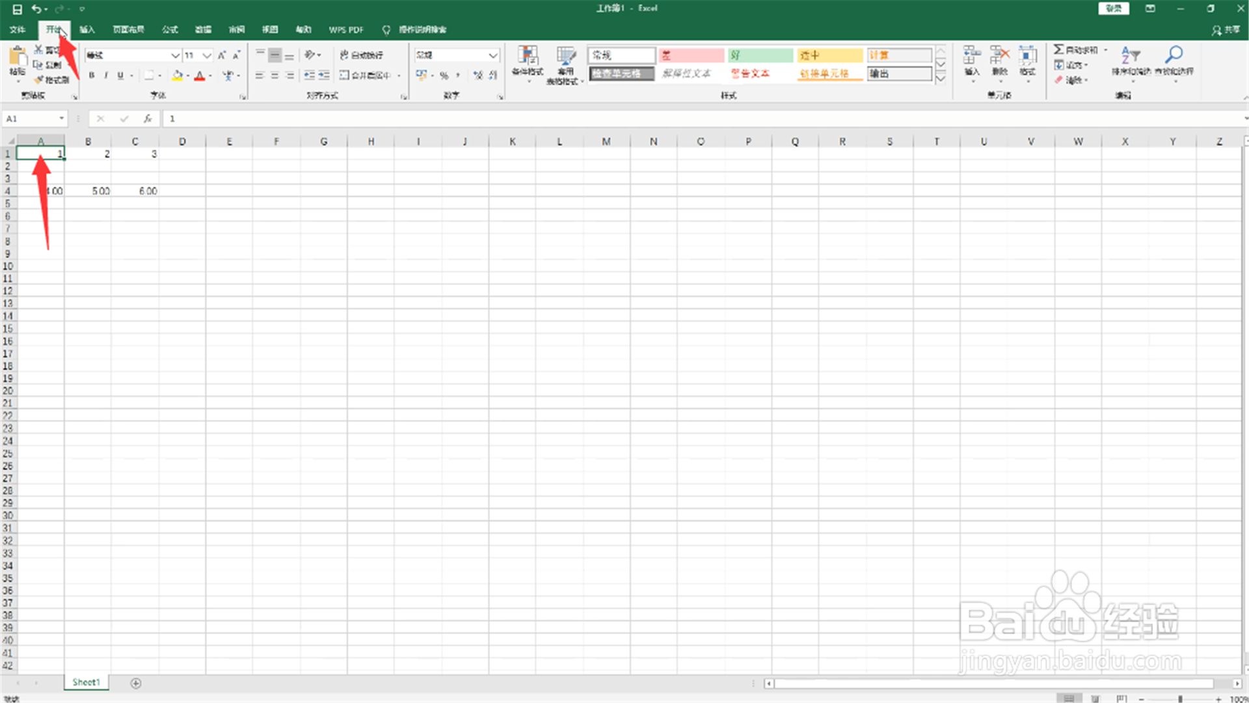Screen dimensions: 1249x703
Task: Switch to the Insert ribbon tab
Action: coord(87,29)
